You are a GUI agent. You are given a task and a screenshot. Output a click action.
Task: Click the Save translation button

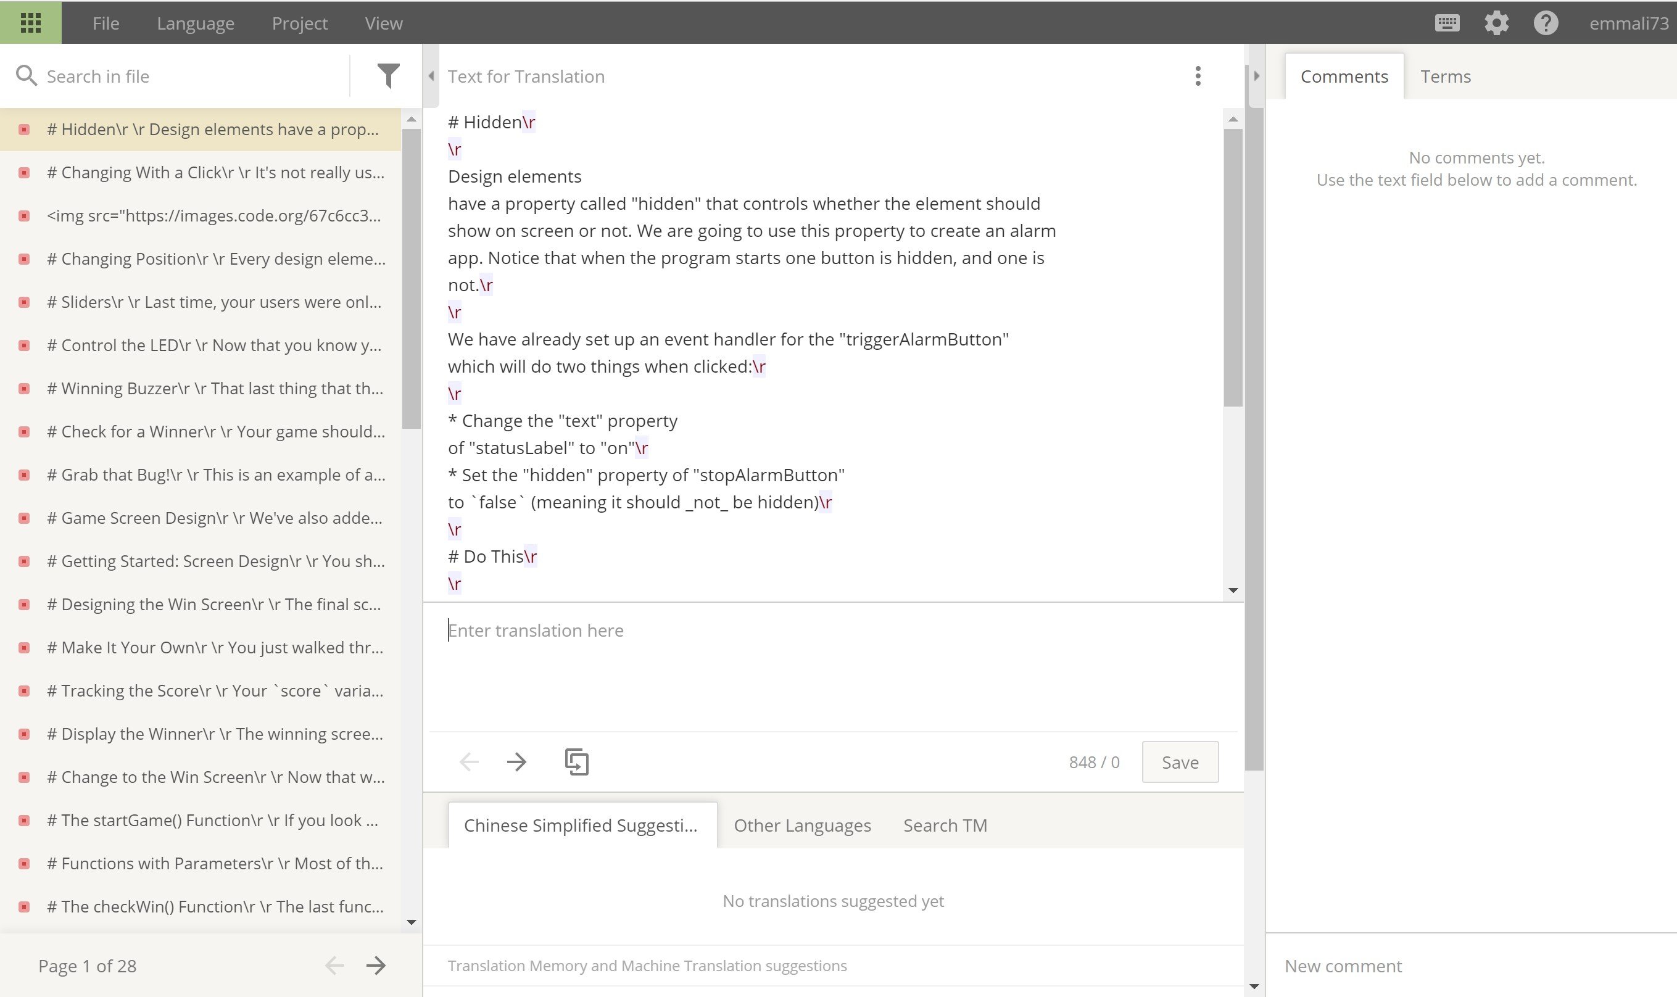1180,762
